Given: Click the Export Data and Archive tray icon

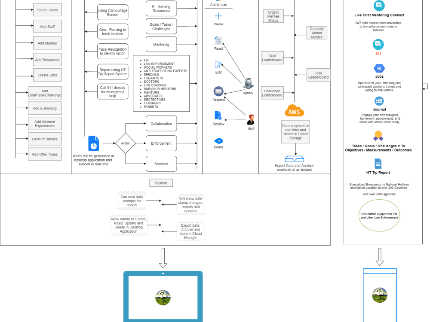Looking at the screenshot, I should click(295, 158).
